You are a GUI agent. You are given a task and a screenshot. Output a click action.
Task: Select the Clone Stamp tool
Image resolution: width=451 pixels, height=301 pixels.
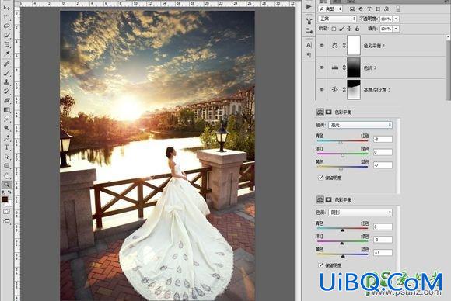click(x=6, y=82)
